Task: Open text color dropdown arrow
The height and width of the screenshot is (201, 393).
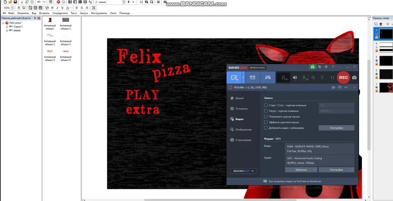Action: tap(71, 8)
